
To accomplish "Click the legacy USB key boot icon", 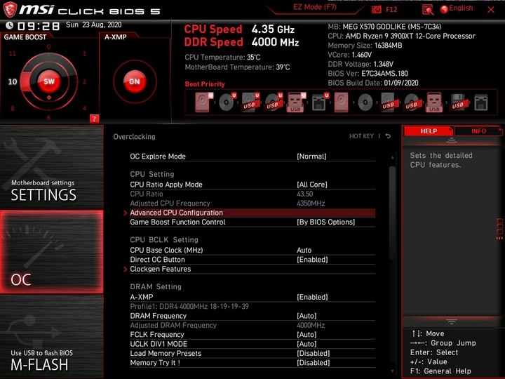I will click(x=434, y=102).
